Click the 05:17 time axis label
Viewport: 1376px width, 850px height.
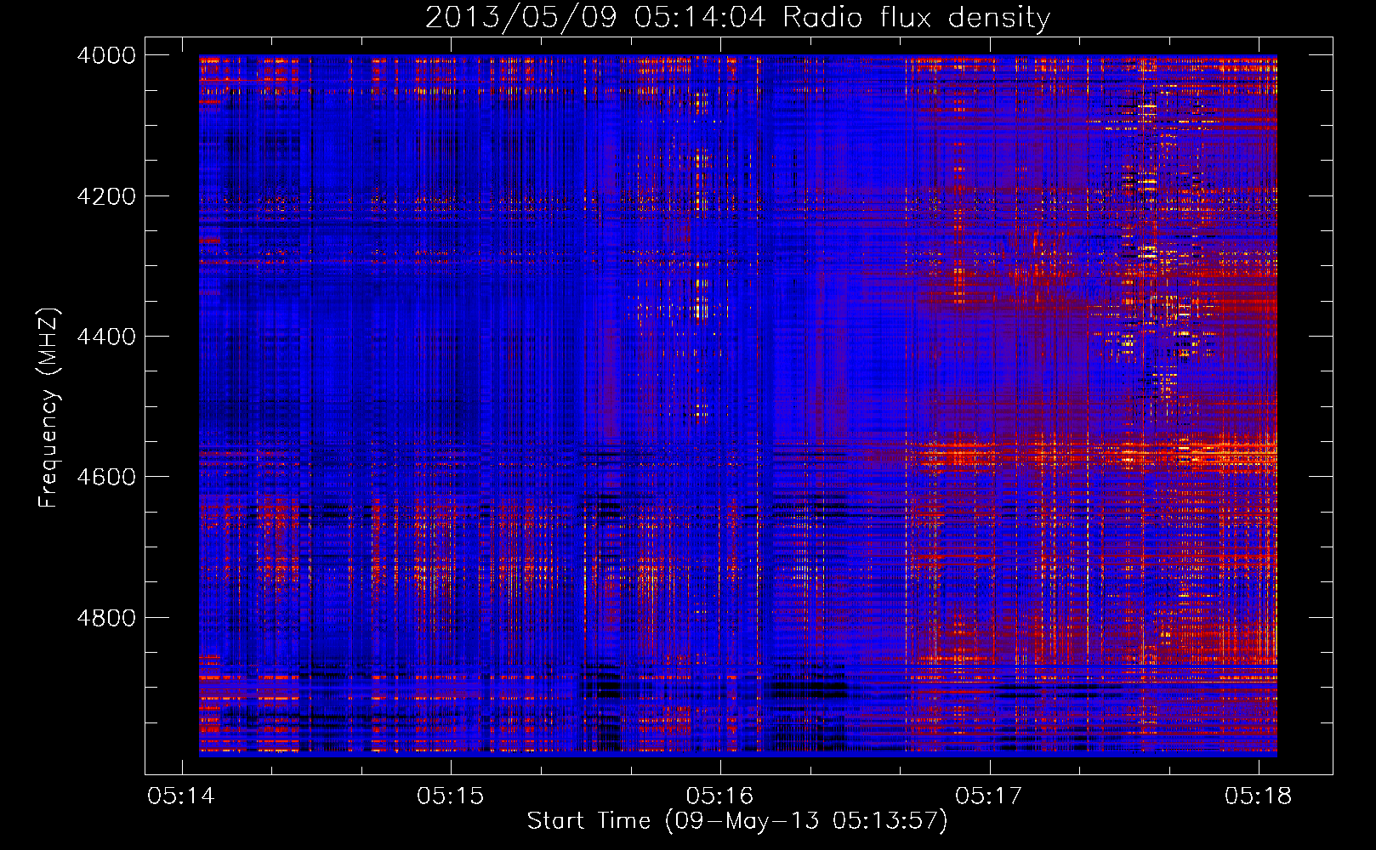click(989, 796)
